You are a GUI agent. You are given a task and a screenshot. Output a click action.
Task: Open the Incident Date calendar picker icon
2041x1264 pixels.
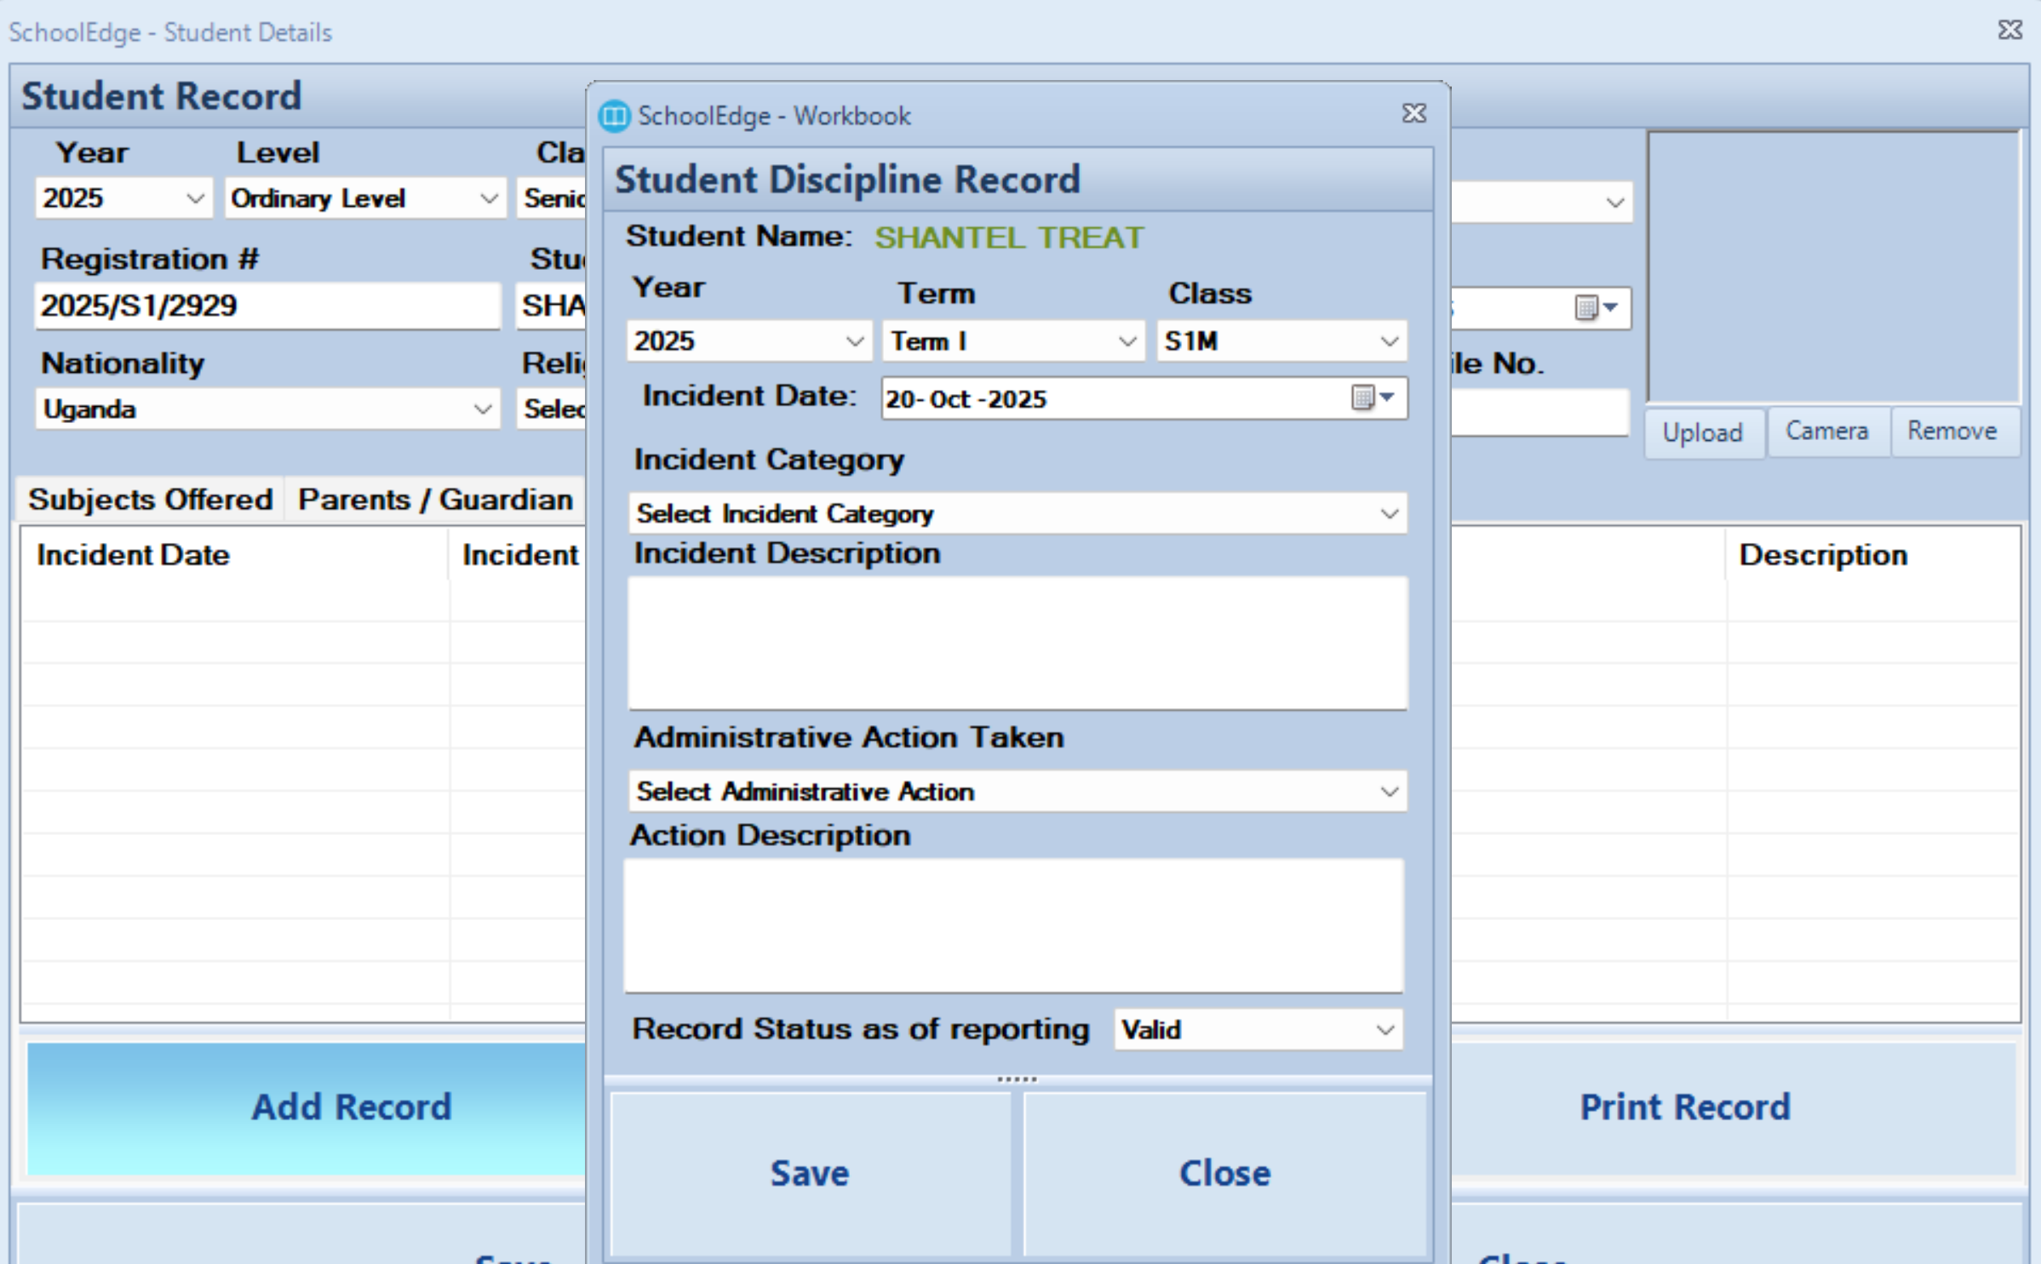1365,398
